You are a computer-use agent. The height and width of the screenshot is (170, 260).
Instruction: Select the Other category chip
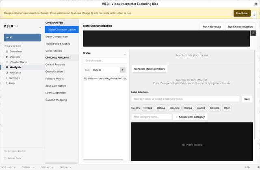click(227, 108)
